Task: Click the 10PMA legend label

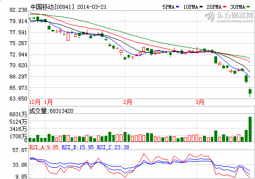Action: (x=191, y=7)
